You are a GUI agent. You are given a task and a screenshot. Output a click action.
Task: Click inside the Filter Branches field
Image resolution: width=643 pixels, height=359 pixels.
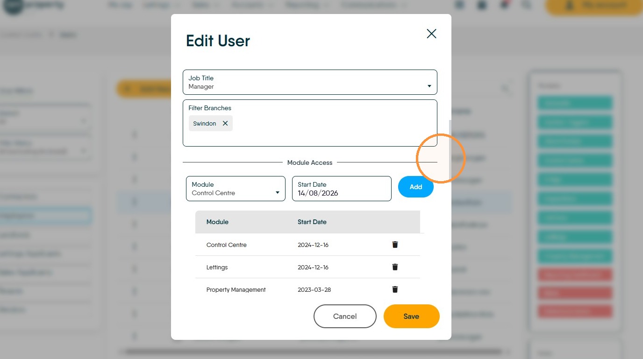pos(310,123)
